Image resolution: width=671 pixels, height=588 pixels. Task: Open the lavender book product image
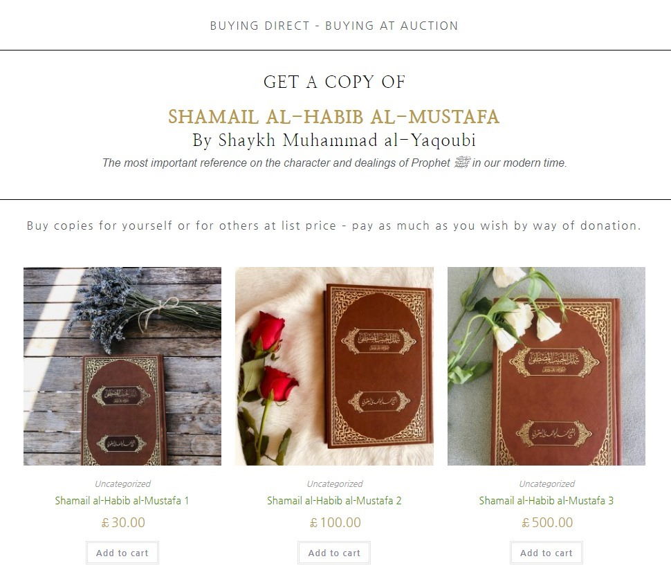pyautogui.click(x=122, y=366)
